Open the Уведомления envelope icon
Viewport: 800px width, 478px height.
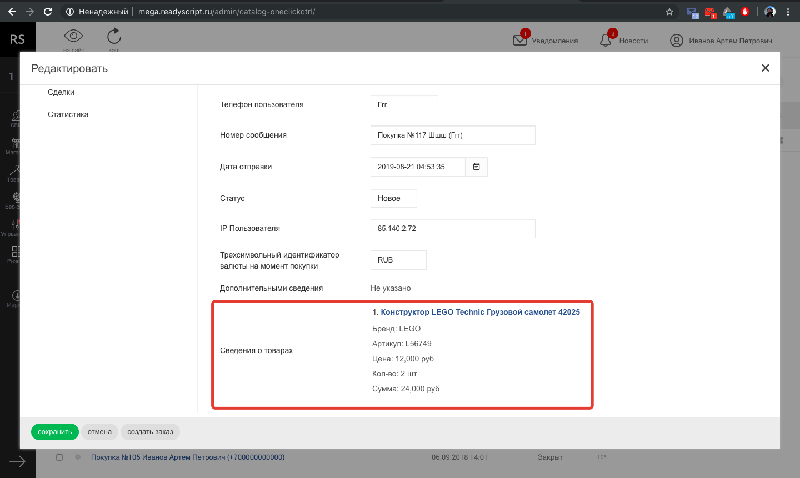click(x=520, y=40)
